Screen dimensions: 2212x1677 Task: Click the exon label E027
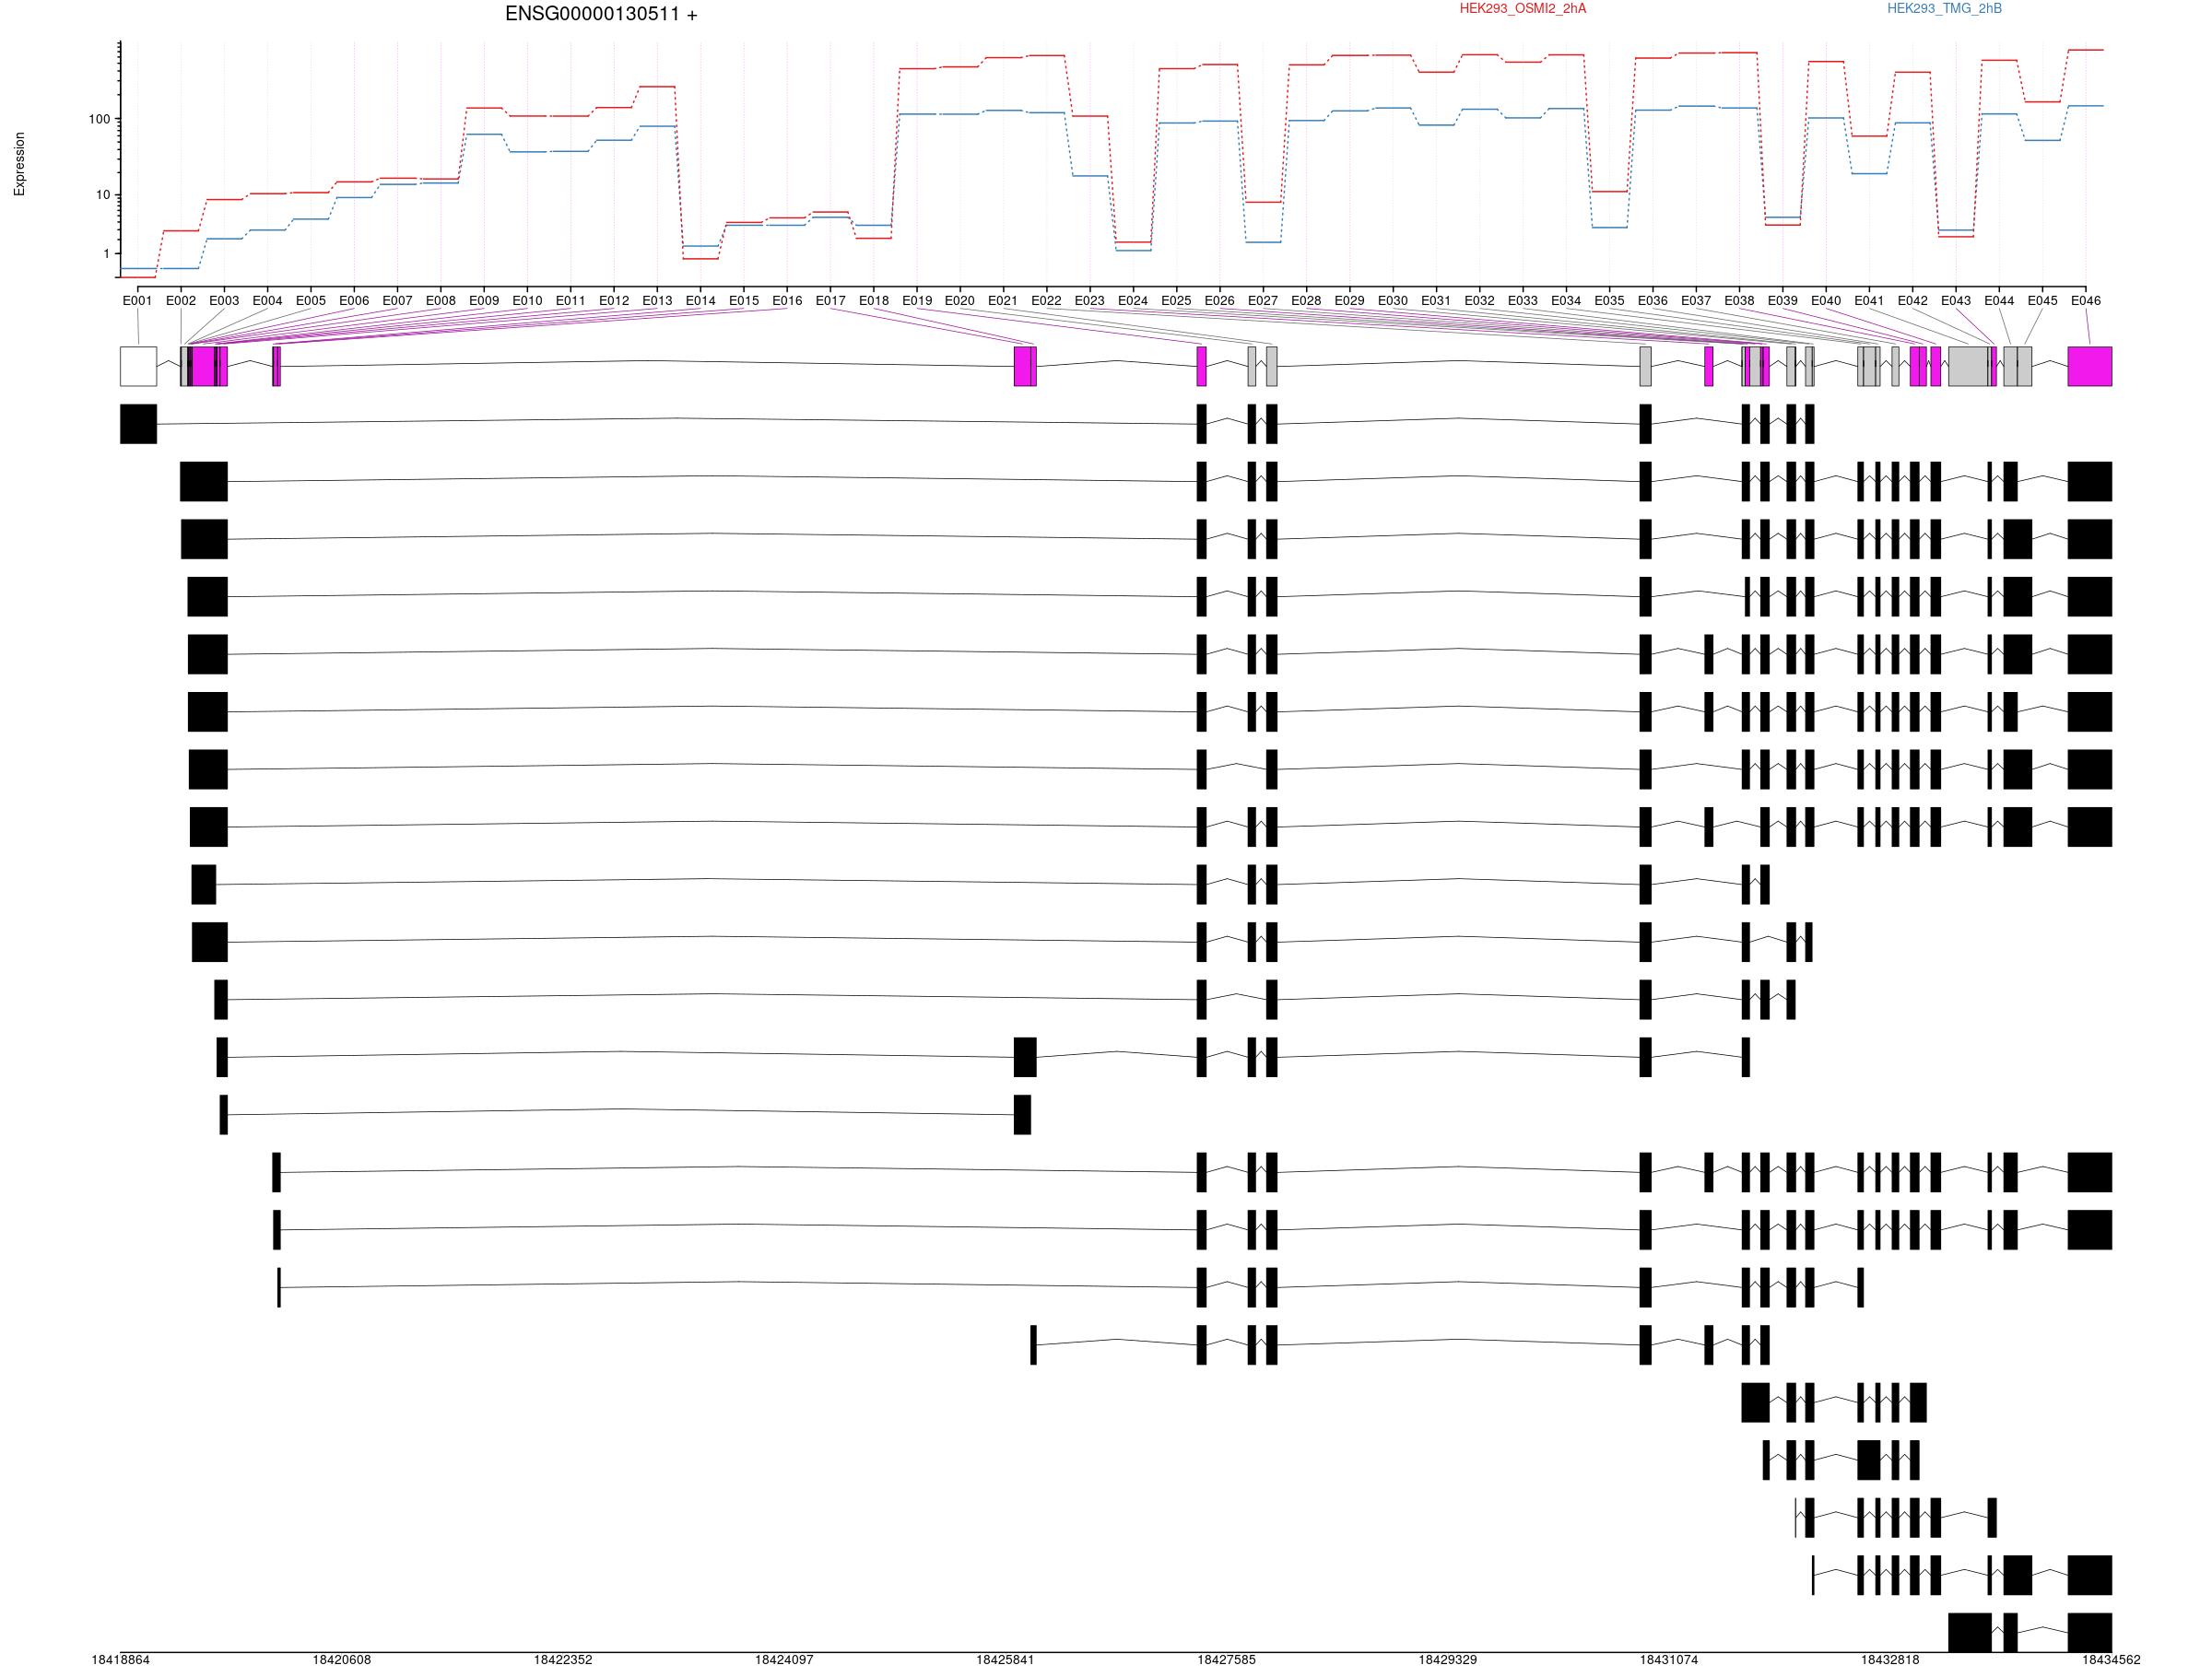click(x=1263, y=300)
